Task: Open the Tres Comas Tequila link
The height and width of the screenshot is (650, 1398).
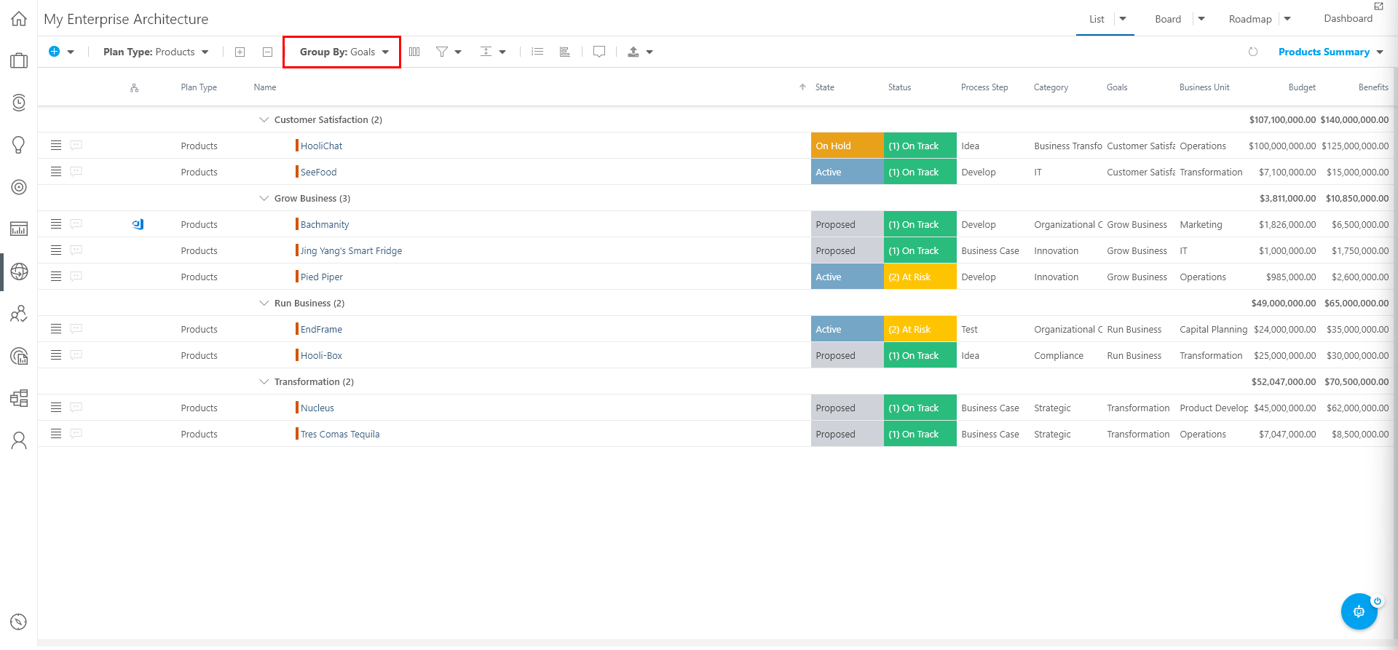Action: click(x=340, y=434)
